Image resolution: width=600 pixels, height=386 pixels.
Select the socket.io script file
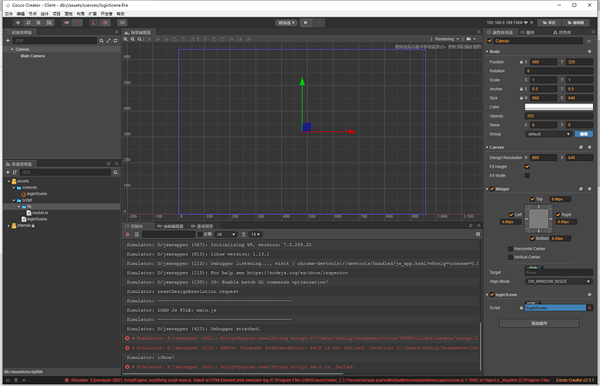point(37,213)
